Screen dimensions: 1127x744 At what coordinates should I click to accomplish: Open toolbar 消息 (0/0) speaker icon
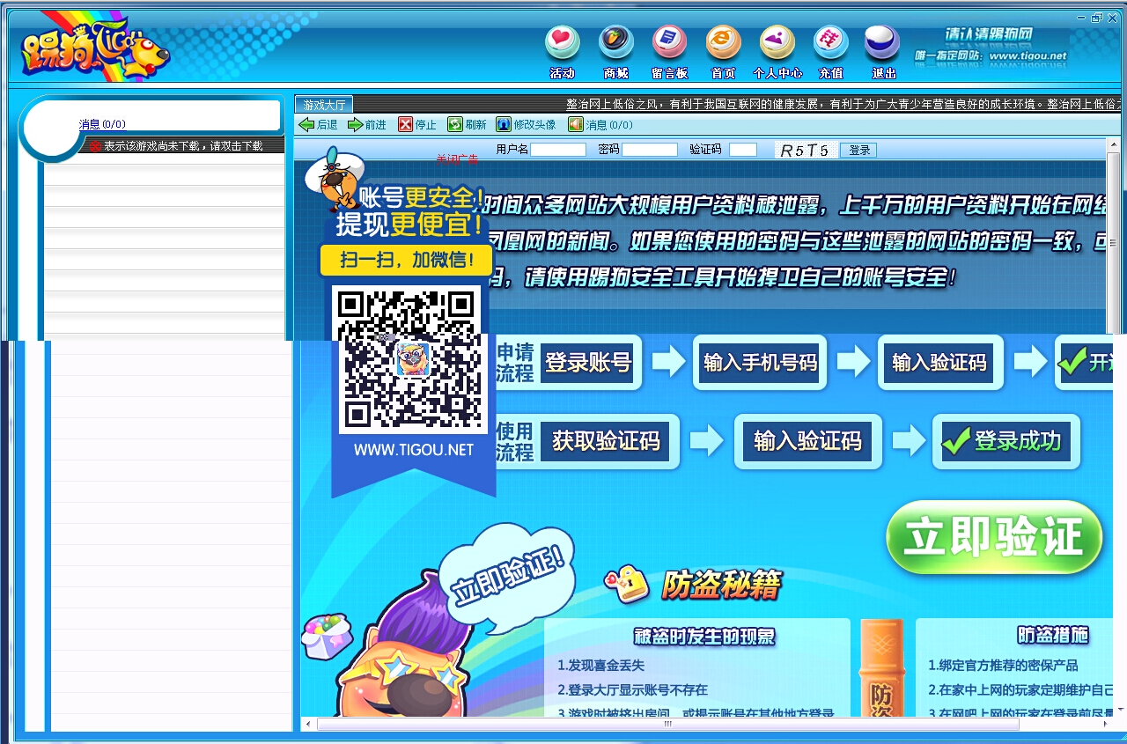click(576, 125)
